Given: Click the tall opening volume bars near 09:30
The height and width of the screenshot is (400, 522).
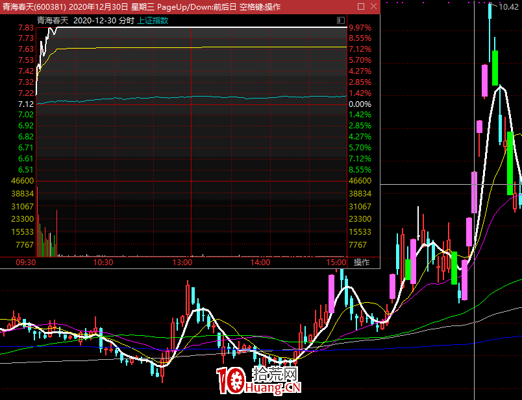Looking at the screenshot, I should point(38,220).
